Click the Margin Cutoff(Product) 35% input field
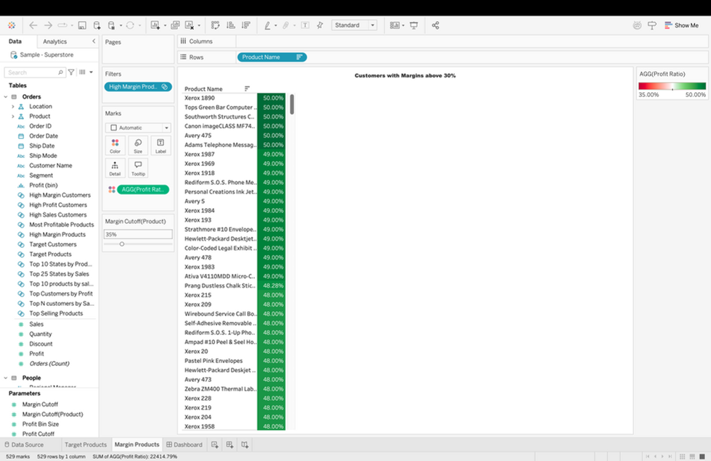 click(137, 233)
